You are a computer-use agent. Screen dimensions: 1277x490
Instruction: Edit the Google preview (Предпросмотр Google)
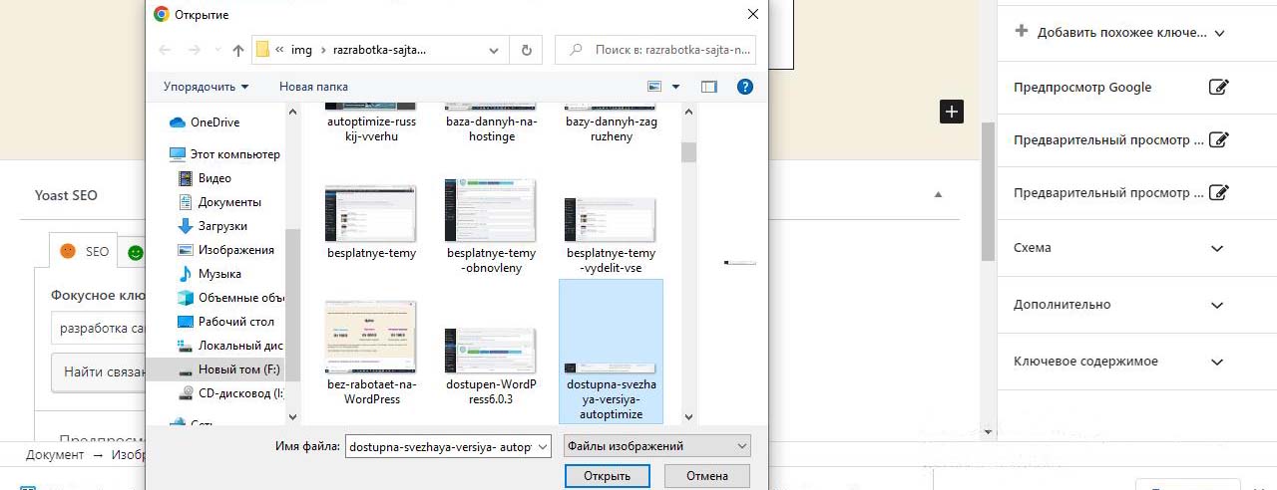pos(1218,88)
